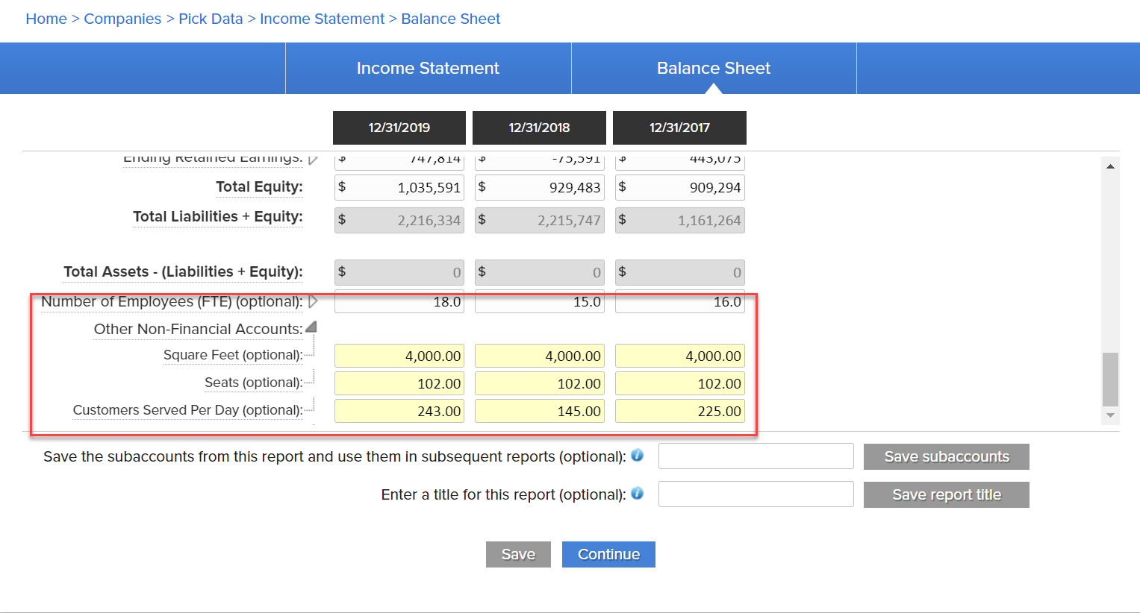The height and width of the screenshot is (613, 1140).
Task: Collapse Other Non-Financial Accounts triangle
Action: [311, 327]
